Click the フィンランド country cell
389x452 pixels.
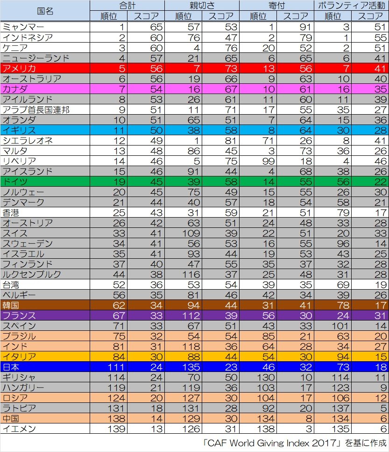(x=45, y=264)
